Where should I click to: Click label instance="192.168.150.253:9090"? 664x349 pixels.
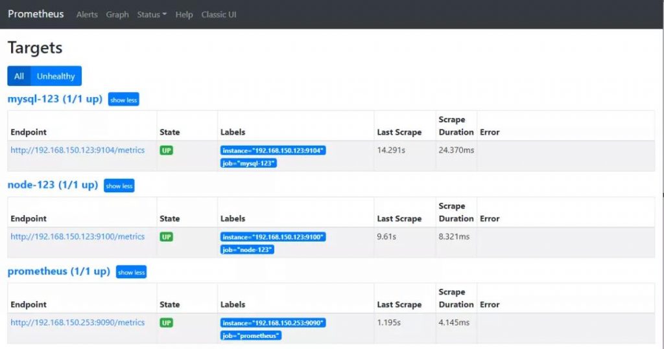pos(273,322)
